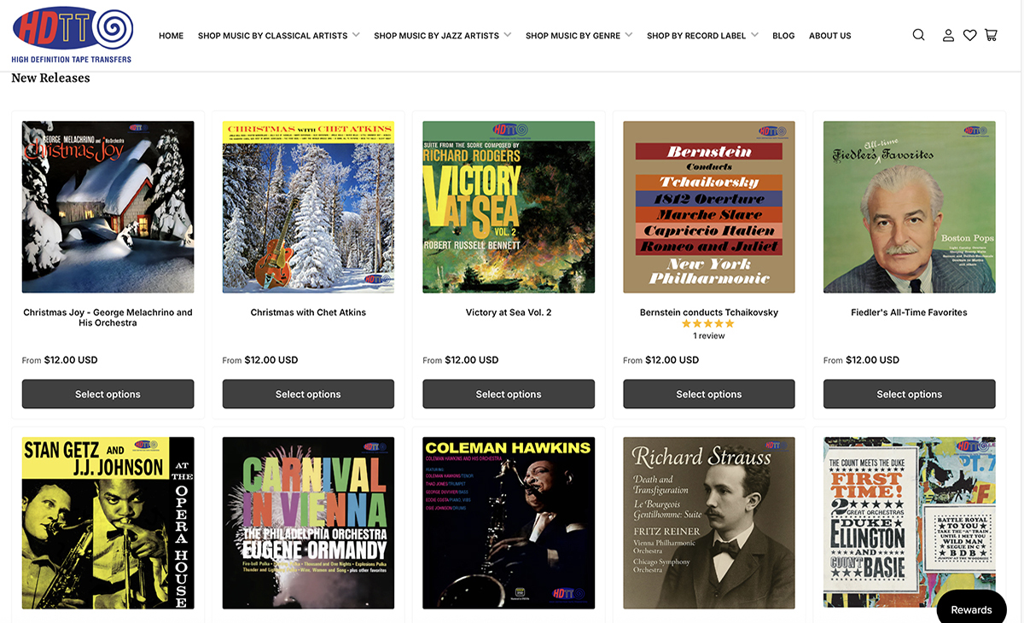Select options for Victory at Sea Vol. 2
This screenshot has width=1024, height=623.
pyautogui.click(x=509, y=394)
